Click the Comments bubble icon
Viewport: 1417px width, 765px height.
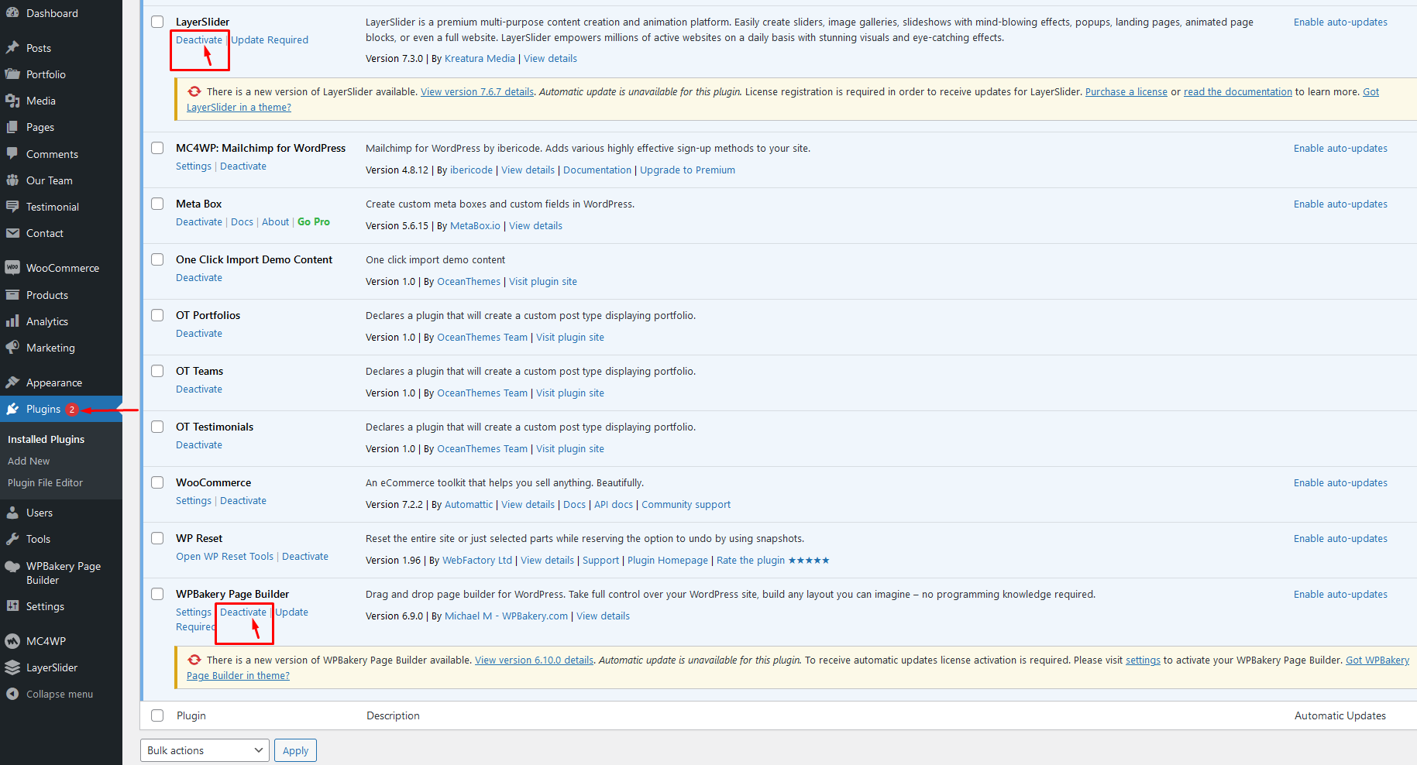pos(12,154)
